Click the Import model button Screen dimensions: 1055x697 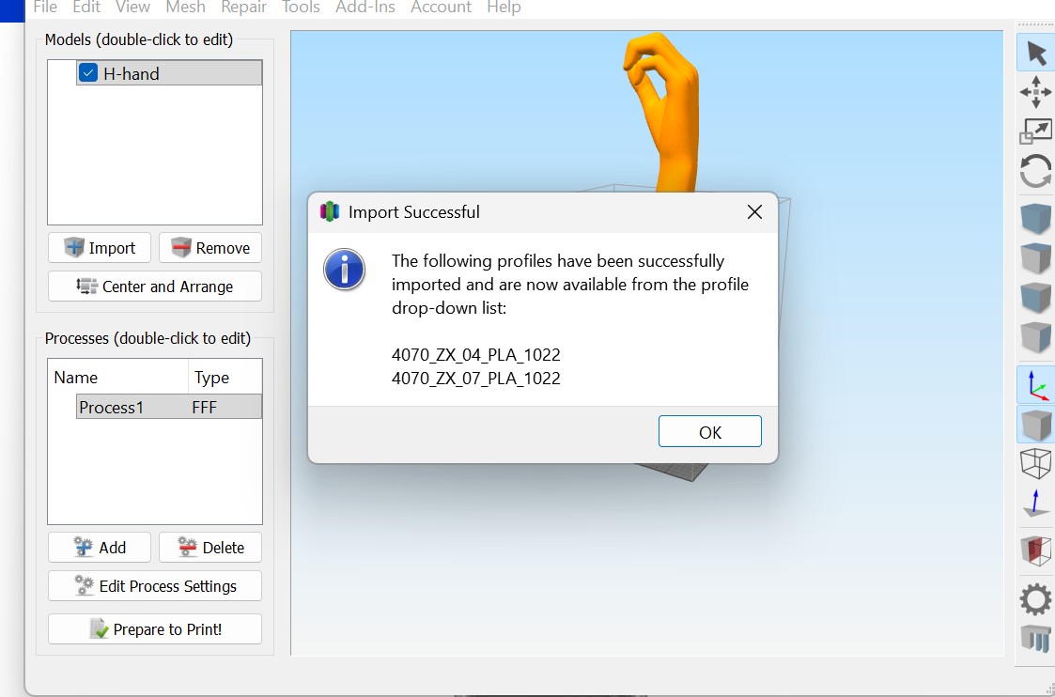(100, 248)
